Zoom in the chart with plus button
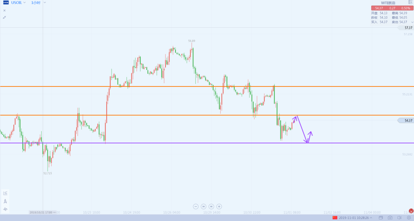This screenshot has height=221, width=414. point(219,206)
